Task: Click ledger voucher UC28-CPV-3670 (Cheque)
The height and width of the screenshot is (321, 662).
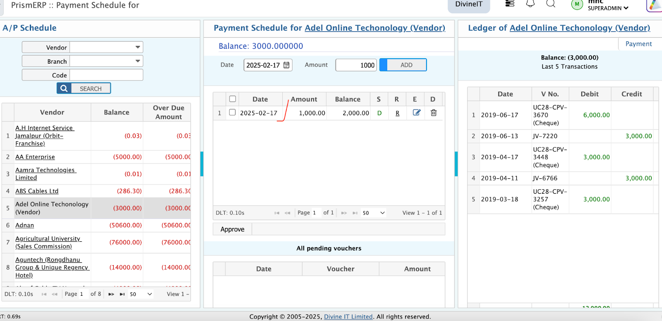Action: (550, 115)
